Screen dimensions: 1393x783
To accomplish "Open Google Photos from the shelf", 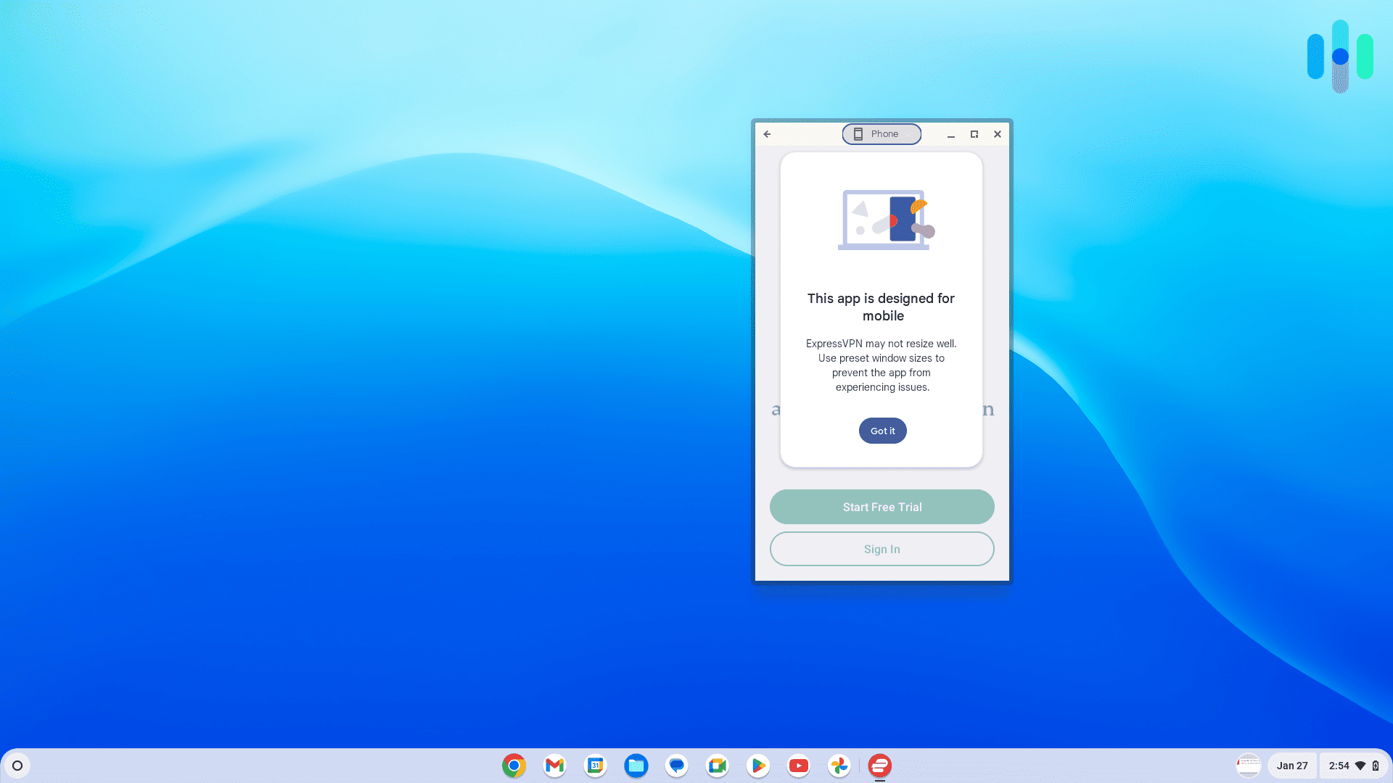I will (x=839, y=765).
